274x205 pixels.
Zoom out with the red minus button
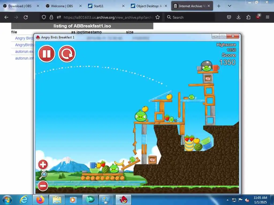point(43,186)
